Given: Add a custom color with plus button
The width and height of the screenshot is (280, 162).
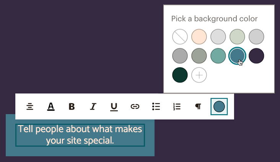Looking at the screenshot, I should (199, 75).
